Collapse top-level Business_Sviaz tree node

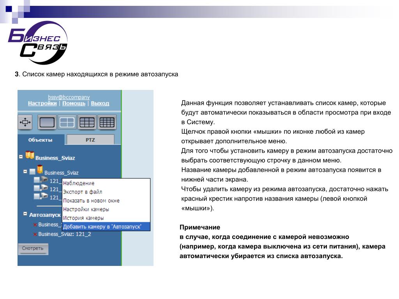(x=21, y=157)
